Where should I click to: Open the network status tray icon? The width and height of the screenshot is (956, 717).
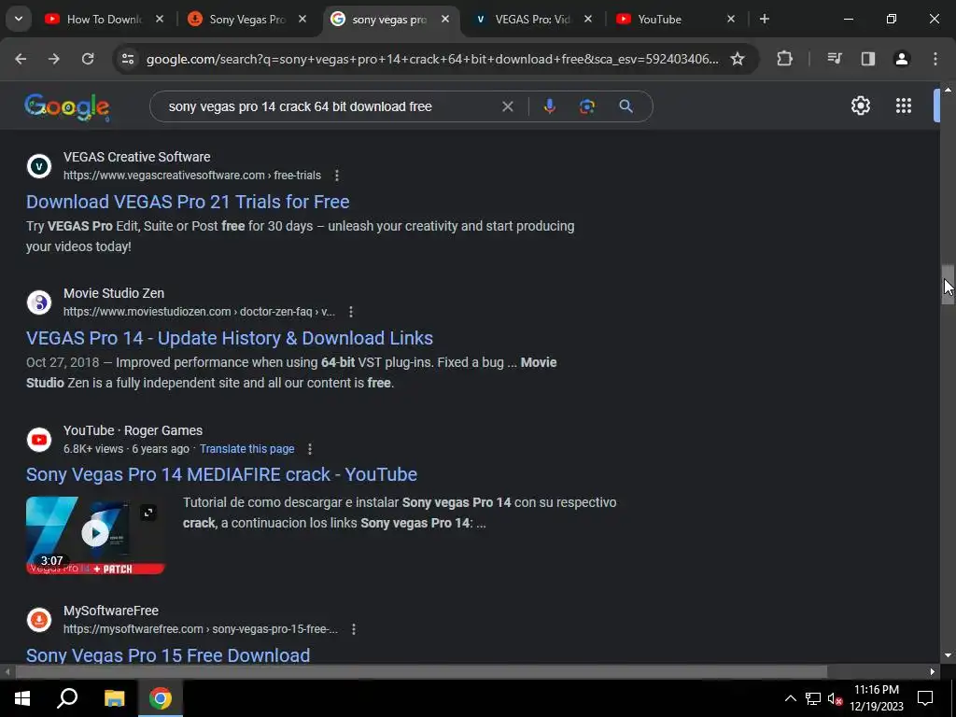813,698
